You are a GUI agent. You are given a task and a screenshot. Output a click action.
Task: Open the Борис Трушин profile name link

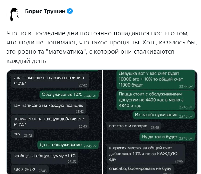[45, 11]
